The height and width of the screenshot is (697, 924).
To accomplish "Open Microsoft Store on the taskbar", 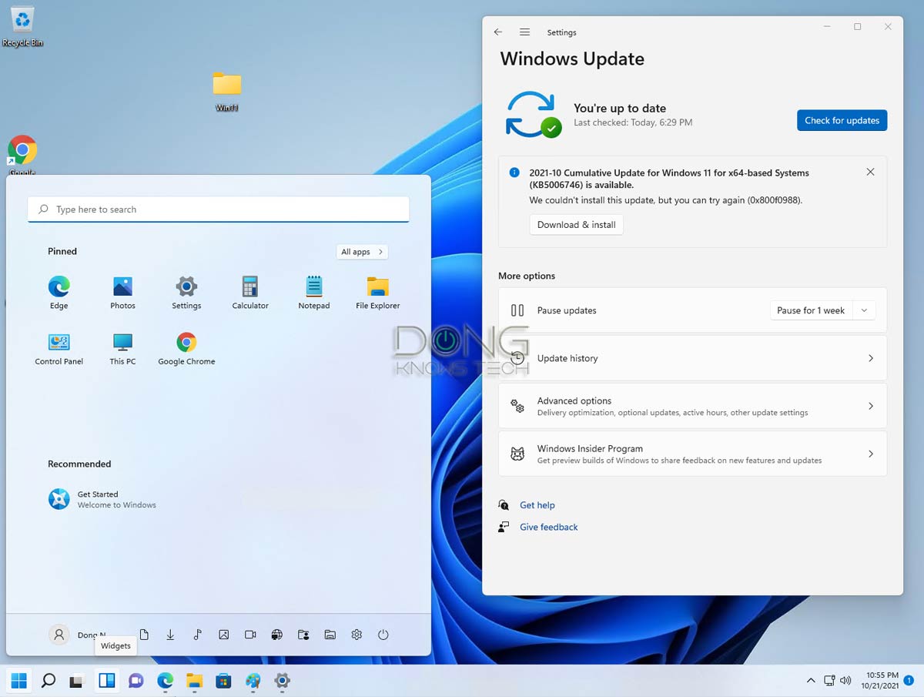I will (223, 681).
